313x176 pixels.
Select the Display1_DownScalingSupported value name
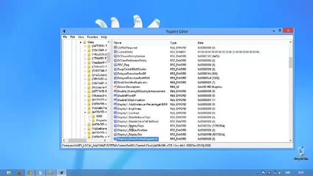tap(137, 139)
